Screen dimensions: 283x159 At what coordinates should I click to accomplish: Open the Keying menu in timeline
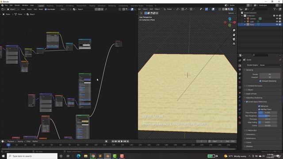pyautogui.click(x=21, y=141)
